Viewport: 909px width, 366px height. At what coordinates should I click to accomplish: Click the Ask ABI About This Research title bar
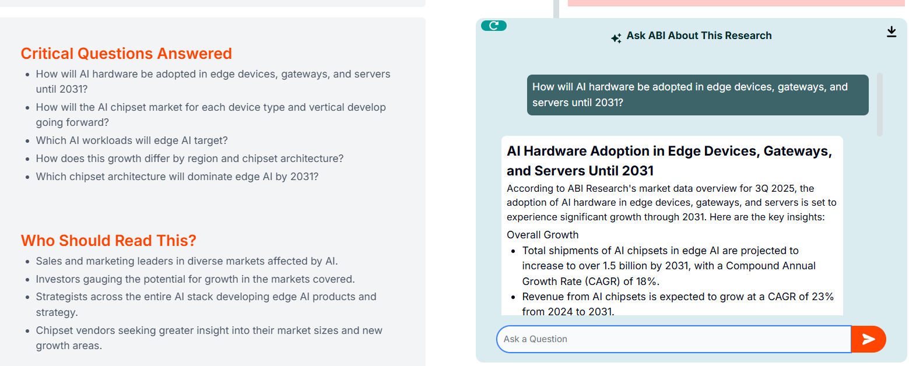699,36
